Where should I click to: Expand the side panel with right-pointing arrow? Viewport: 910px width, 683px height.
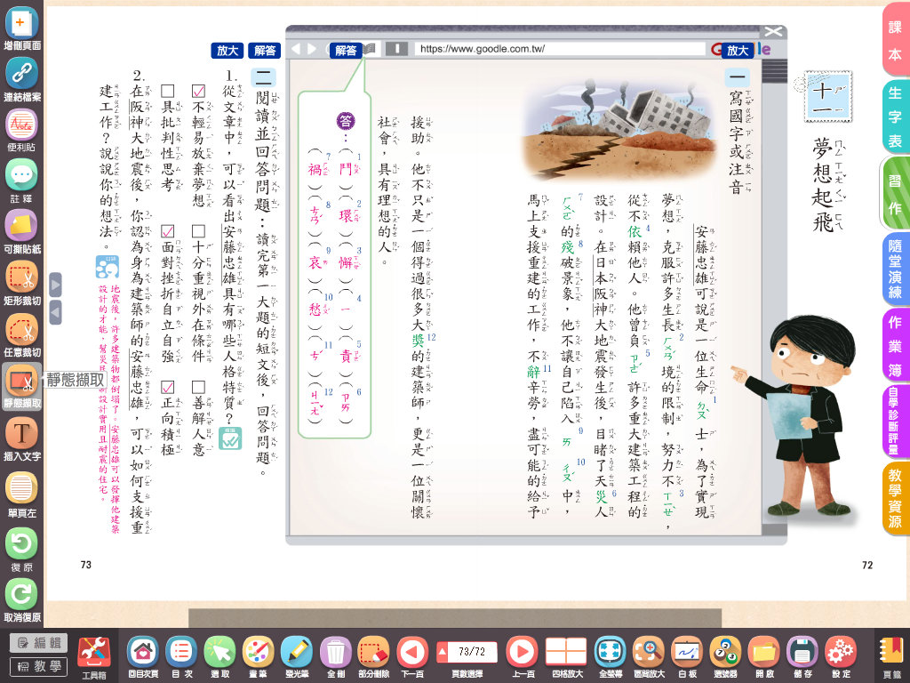[x=55, y=285]
